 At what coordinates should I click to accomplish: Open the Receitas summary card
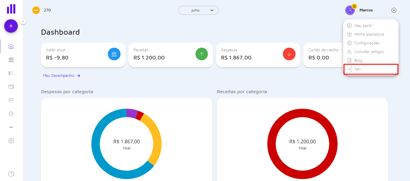point(171,55)
